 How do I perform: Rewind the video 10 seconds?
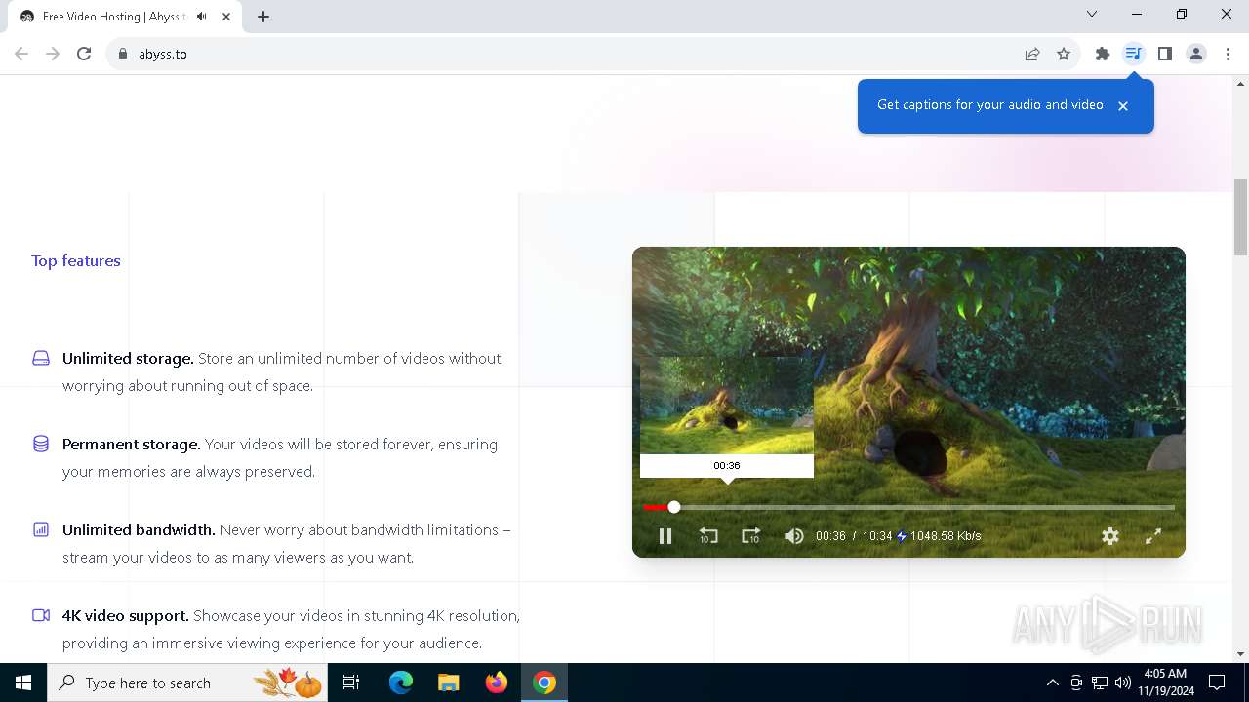tap(708, 536)
